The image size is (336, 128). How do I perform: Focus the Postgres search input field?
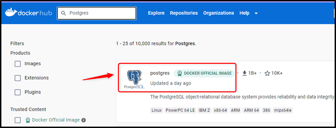pyautogui.click(x=96, y=13)
